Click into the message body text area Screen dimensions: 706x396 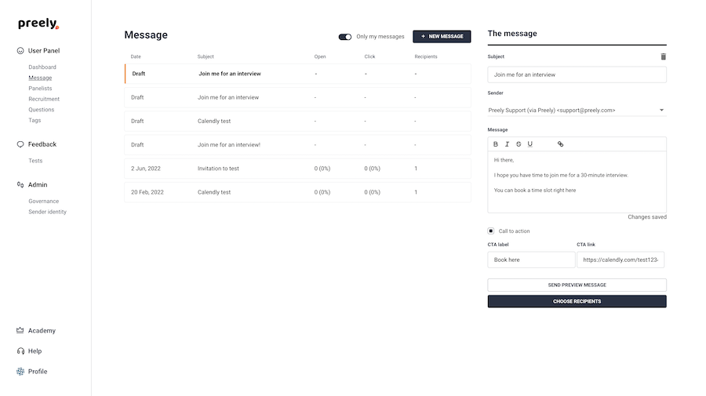(577, 182)
